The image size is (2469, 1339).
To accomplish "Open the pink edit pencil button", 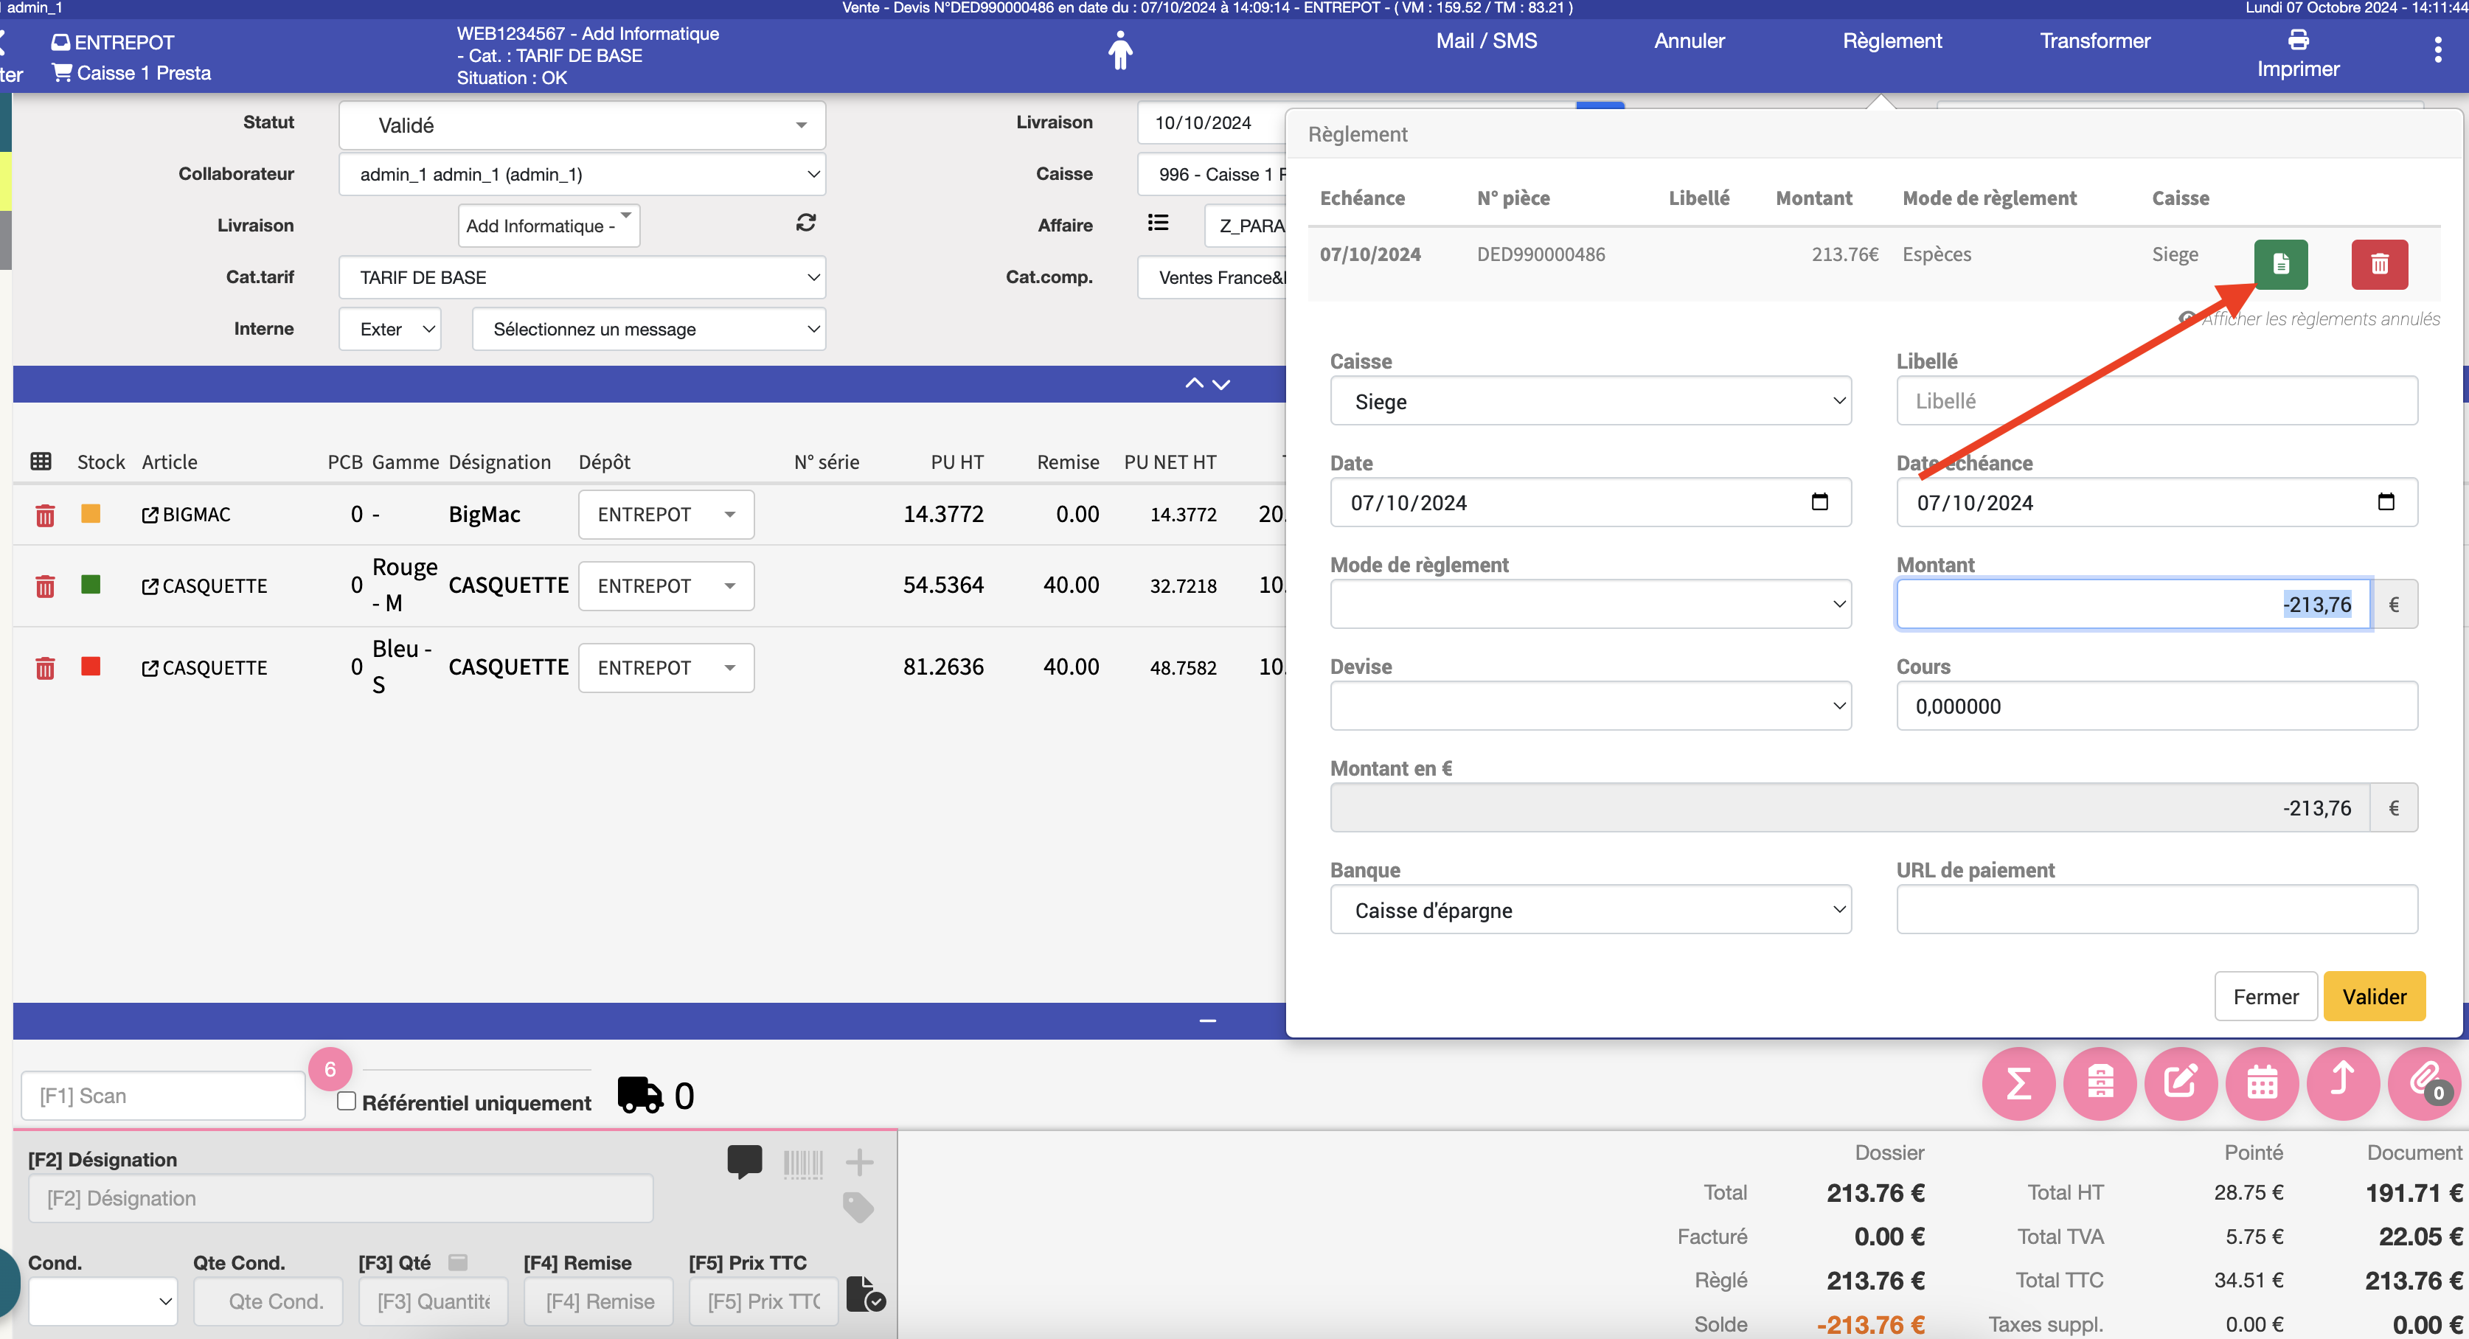I will click(2181, 1083).
